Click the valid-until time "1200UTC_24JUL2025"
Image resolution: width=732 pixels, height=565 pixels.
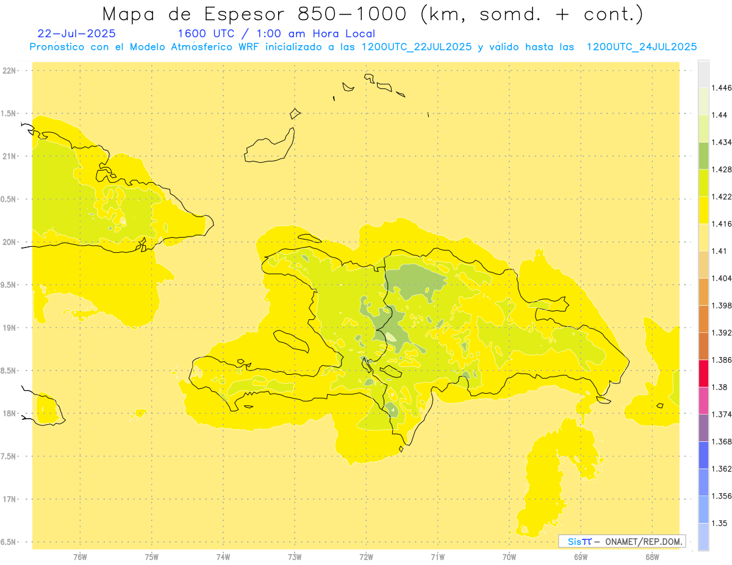pyautogui.click(x=642, y=47)
